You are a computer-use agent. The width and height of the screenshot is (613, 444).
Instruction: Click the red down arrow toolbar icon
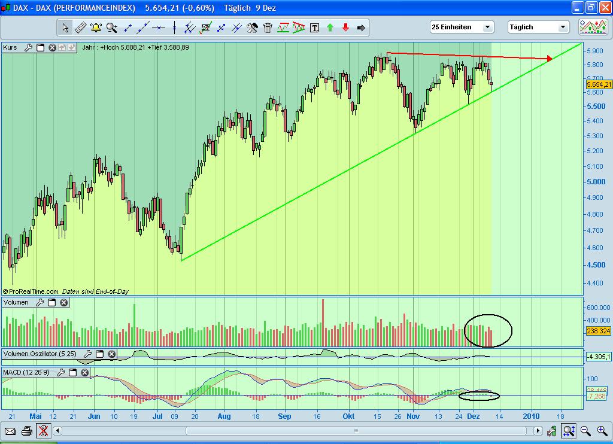coord(345,27)
